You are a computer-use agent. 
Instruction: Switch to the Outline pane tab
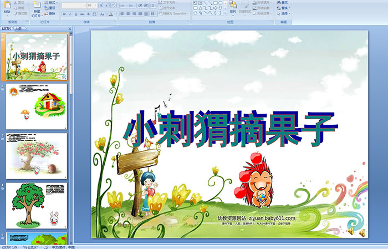point(18,28)
